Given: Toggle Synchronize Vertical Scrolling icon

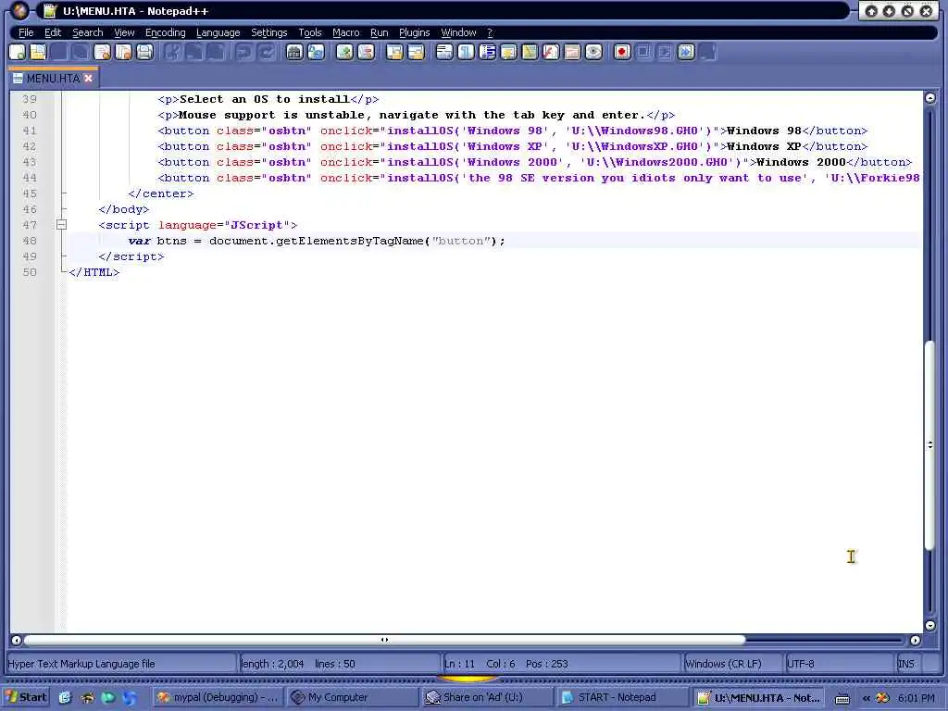Looking at the screenshot, I should click(x=394, y=52).
